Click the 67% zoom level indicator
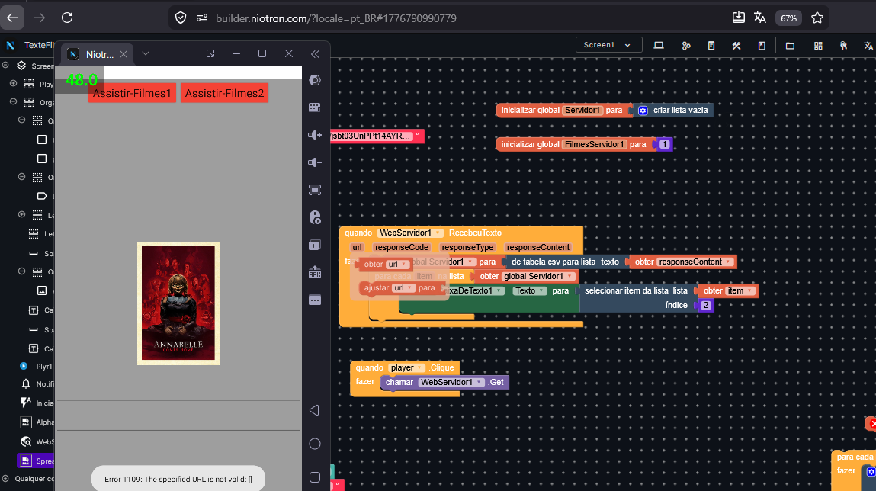The width and height of the screenshot is (876, 491). tap(788, 18)
